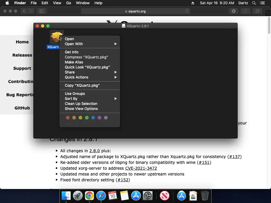Open Applications folder in the dock
This screenshot has height=203, width=271.
(182, 196)
